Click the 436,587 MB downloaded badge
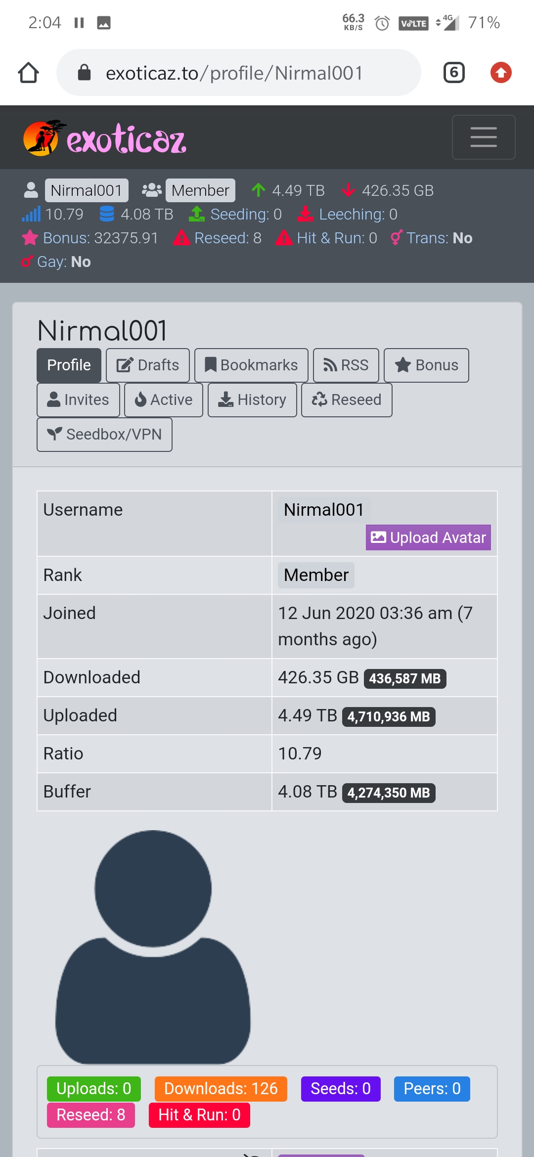534x1157 pixels. (405, 678)
